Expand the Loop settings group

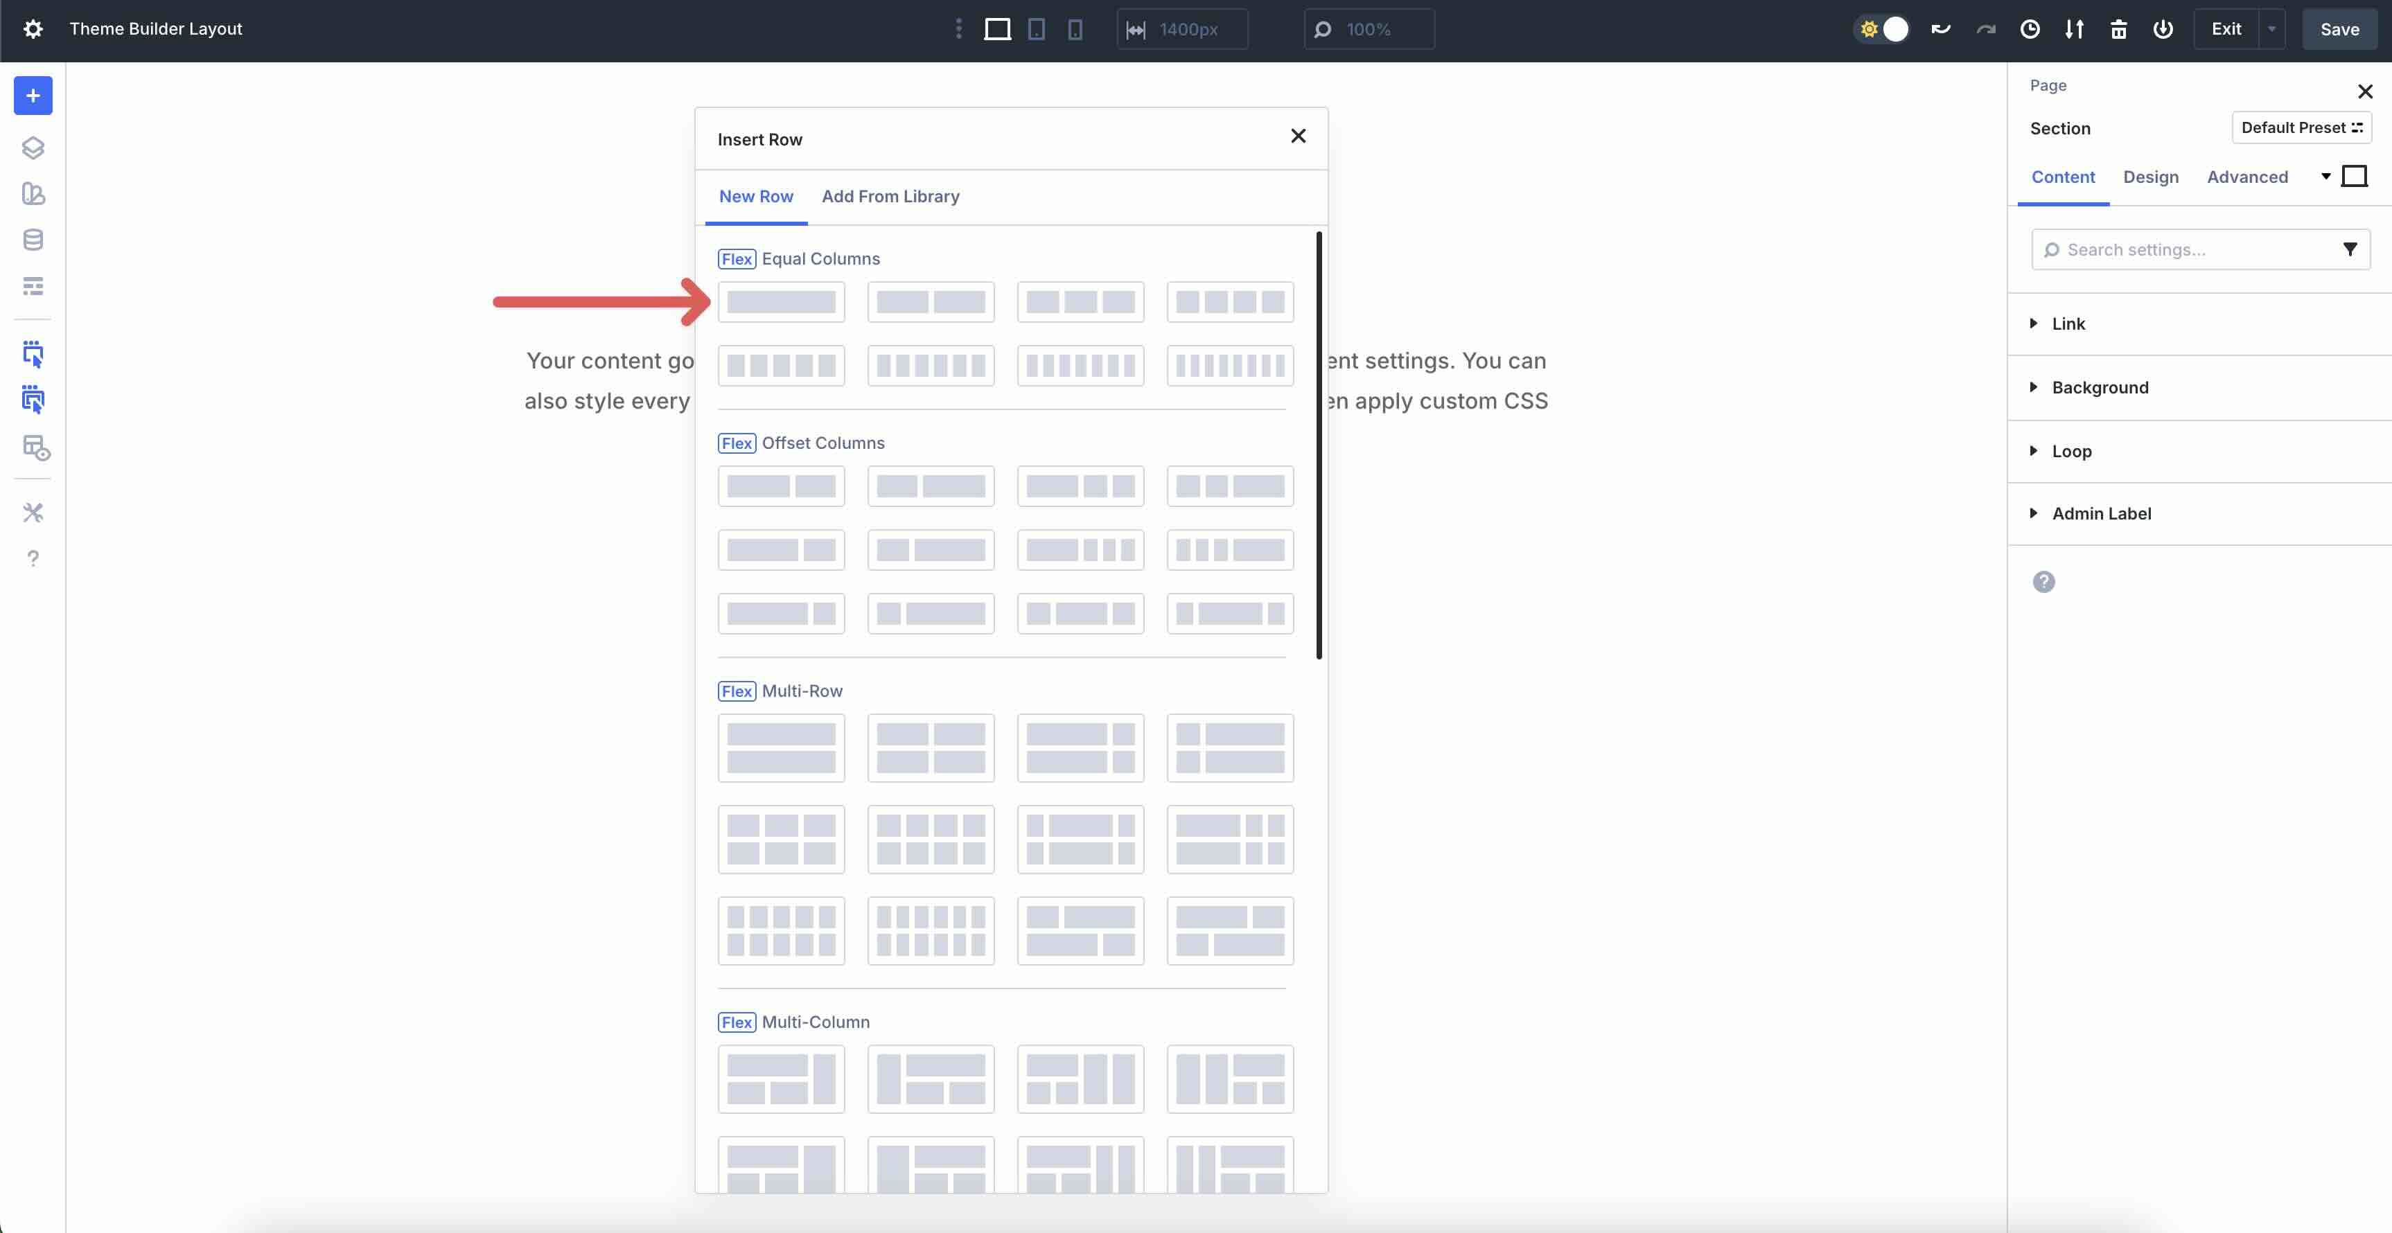click(2070, 451)
